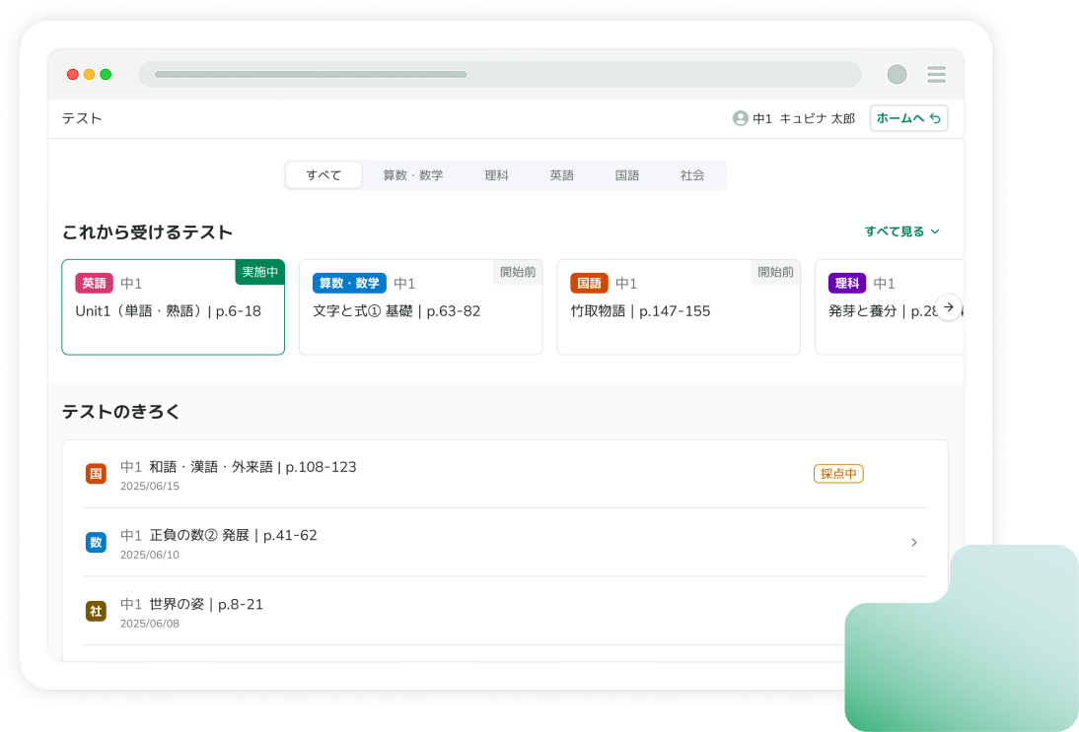Image resolution: width=1079 pixels, height=732 pixels.
Task: Open the 竹取物語 p.147-155 test card
Action: [679, 307]
